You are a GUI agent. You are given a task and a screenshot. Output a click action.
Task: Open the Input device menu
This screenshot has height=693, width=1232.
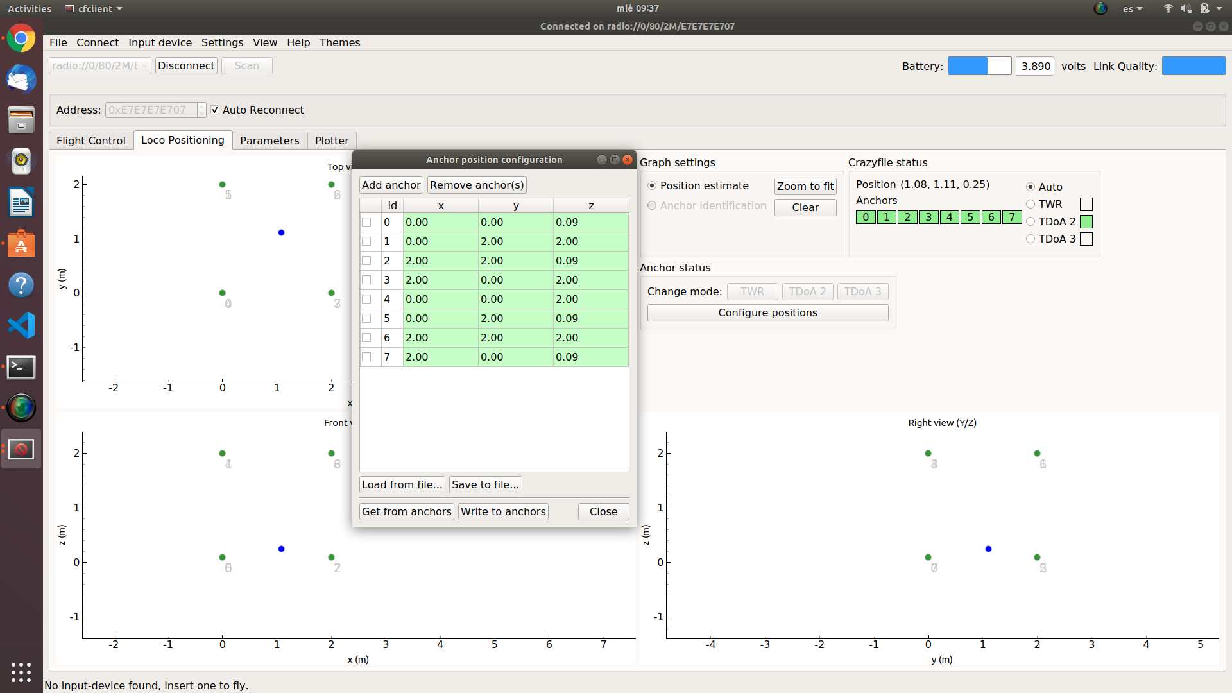(160, 43)
